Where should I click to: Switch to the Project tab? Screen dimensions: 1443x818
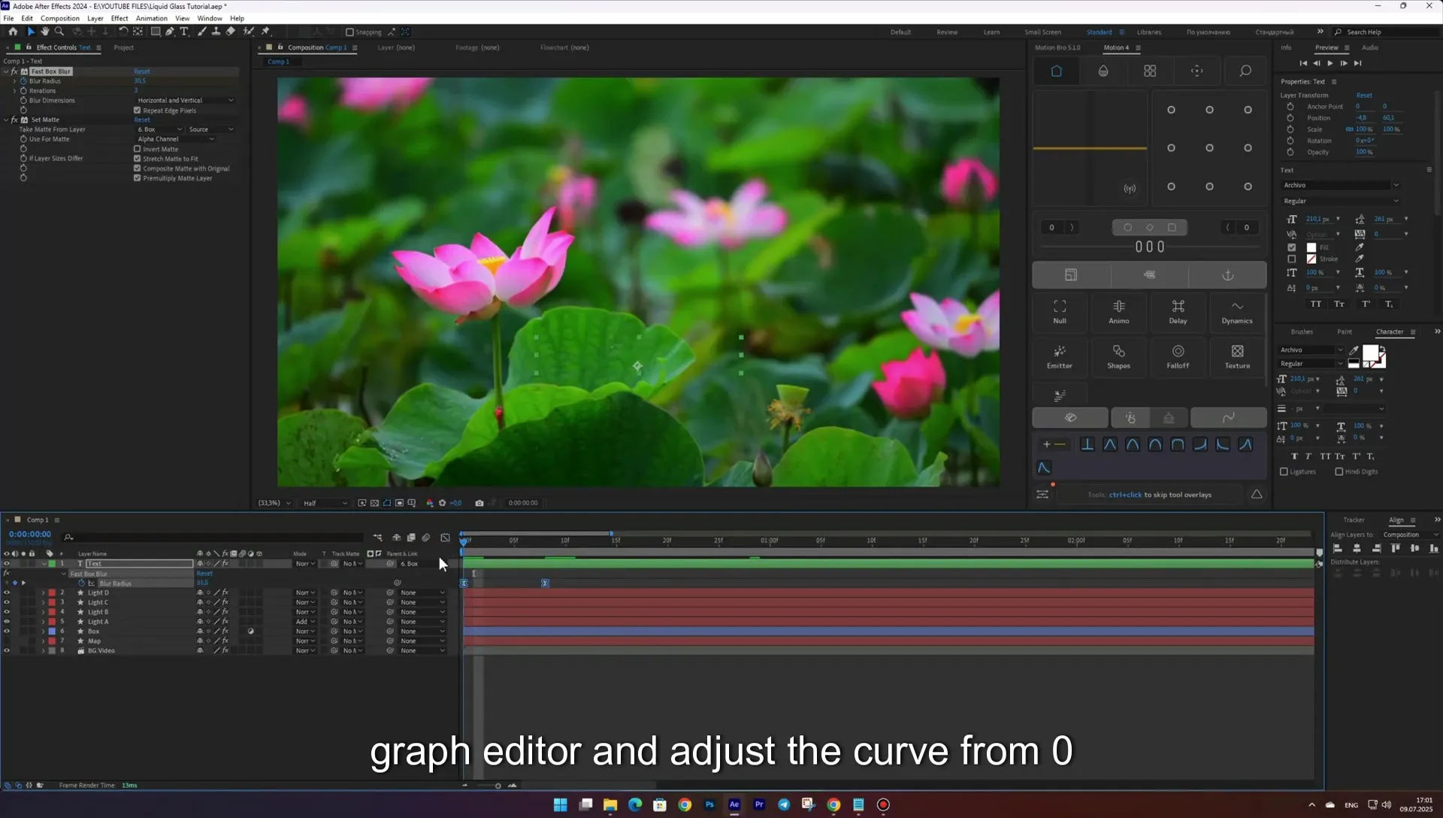coord(123,47)
